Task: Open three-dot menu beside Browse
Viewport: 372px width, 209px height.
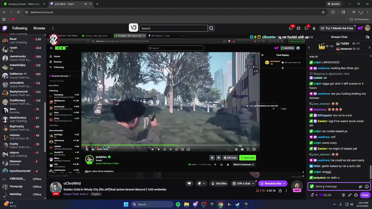Action: pyautogui.click(x=53, y=28)
